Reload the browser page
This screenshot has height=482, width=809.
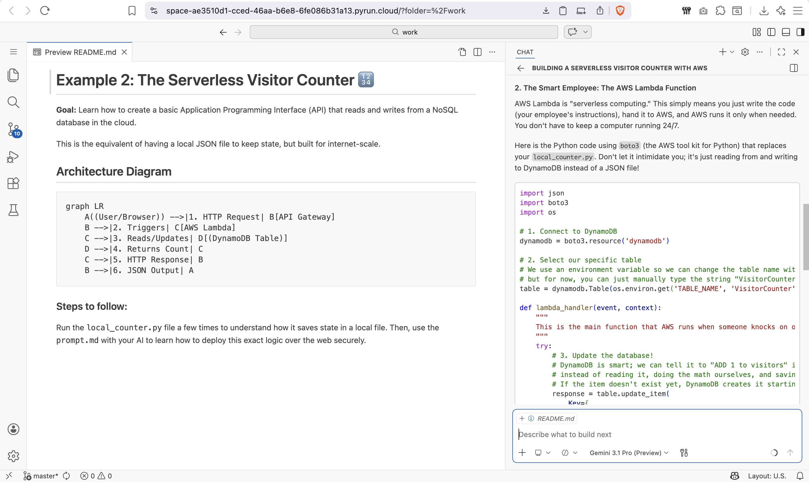coord(44,11)
